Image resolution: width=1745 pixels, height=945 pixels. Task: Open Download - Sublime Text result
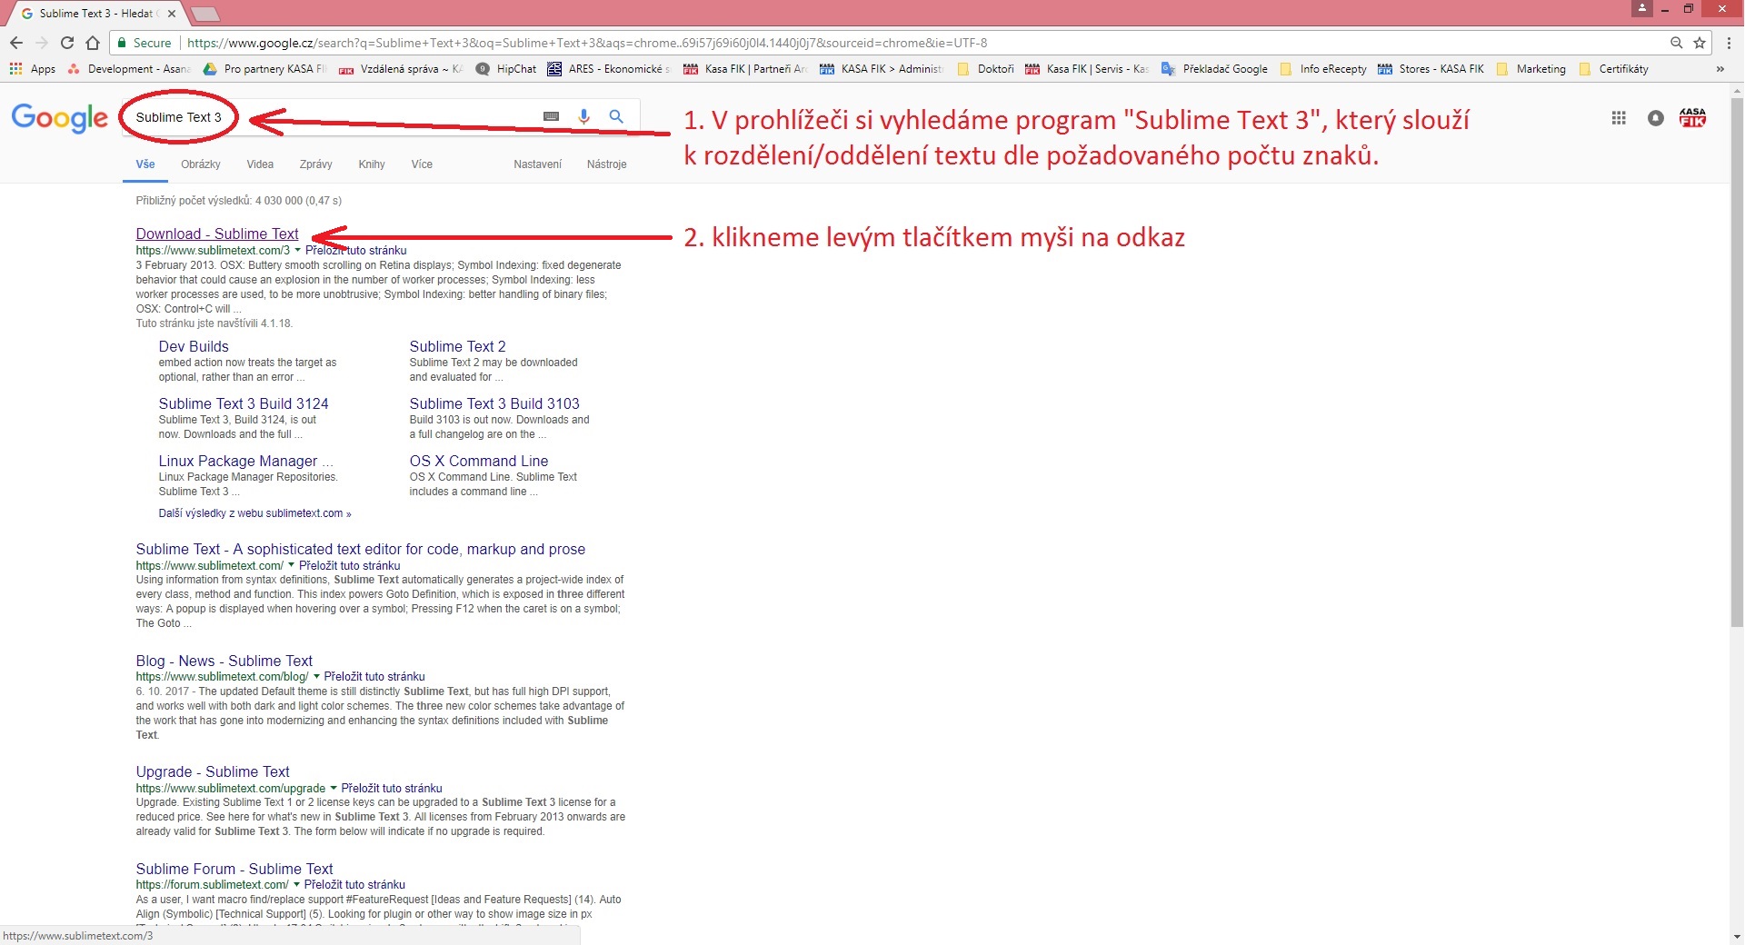click(x=217, y=234)
